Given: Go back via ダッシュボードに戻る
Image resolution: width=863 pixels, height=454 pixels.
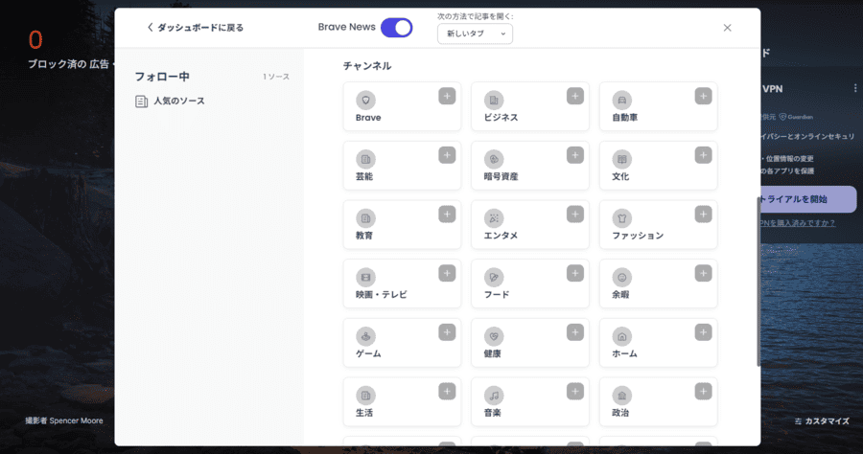Looking at the screenshot, I should tap(196, 28).
